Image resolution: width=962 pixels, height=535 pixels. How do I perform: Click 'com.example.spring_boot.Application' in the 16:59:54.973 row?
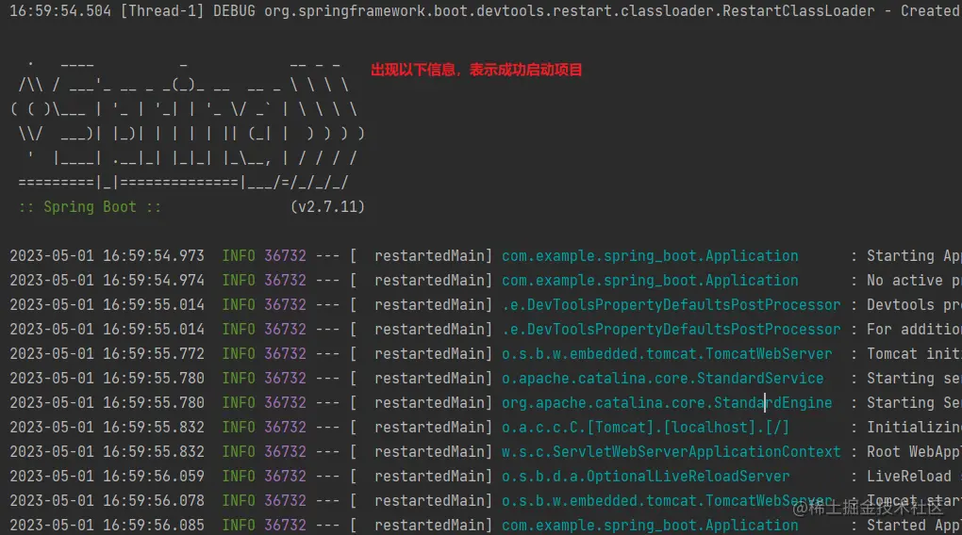pyautogui.click(x=651, y=256)
